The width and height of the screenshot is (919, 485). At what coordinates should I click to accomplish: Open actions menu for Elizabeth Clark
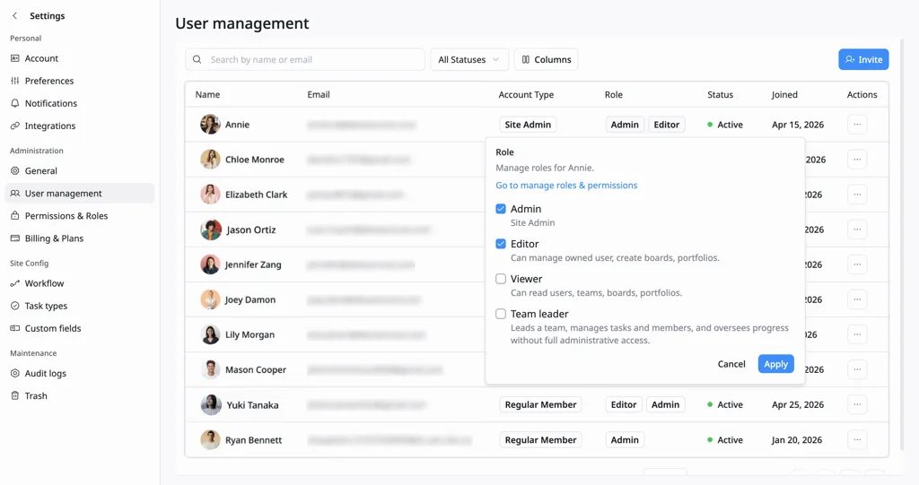tap(857, 195)
